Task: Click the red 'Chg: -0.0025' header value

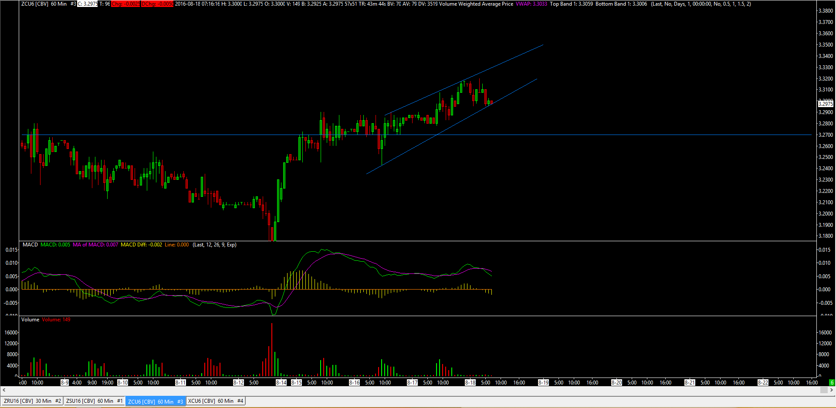Action: pyautogui.click(x=126, y=4)
